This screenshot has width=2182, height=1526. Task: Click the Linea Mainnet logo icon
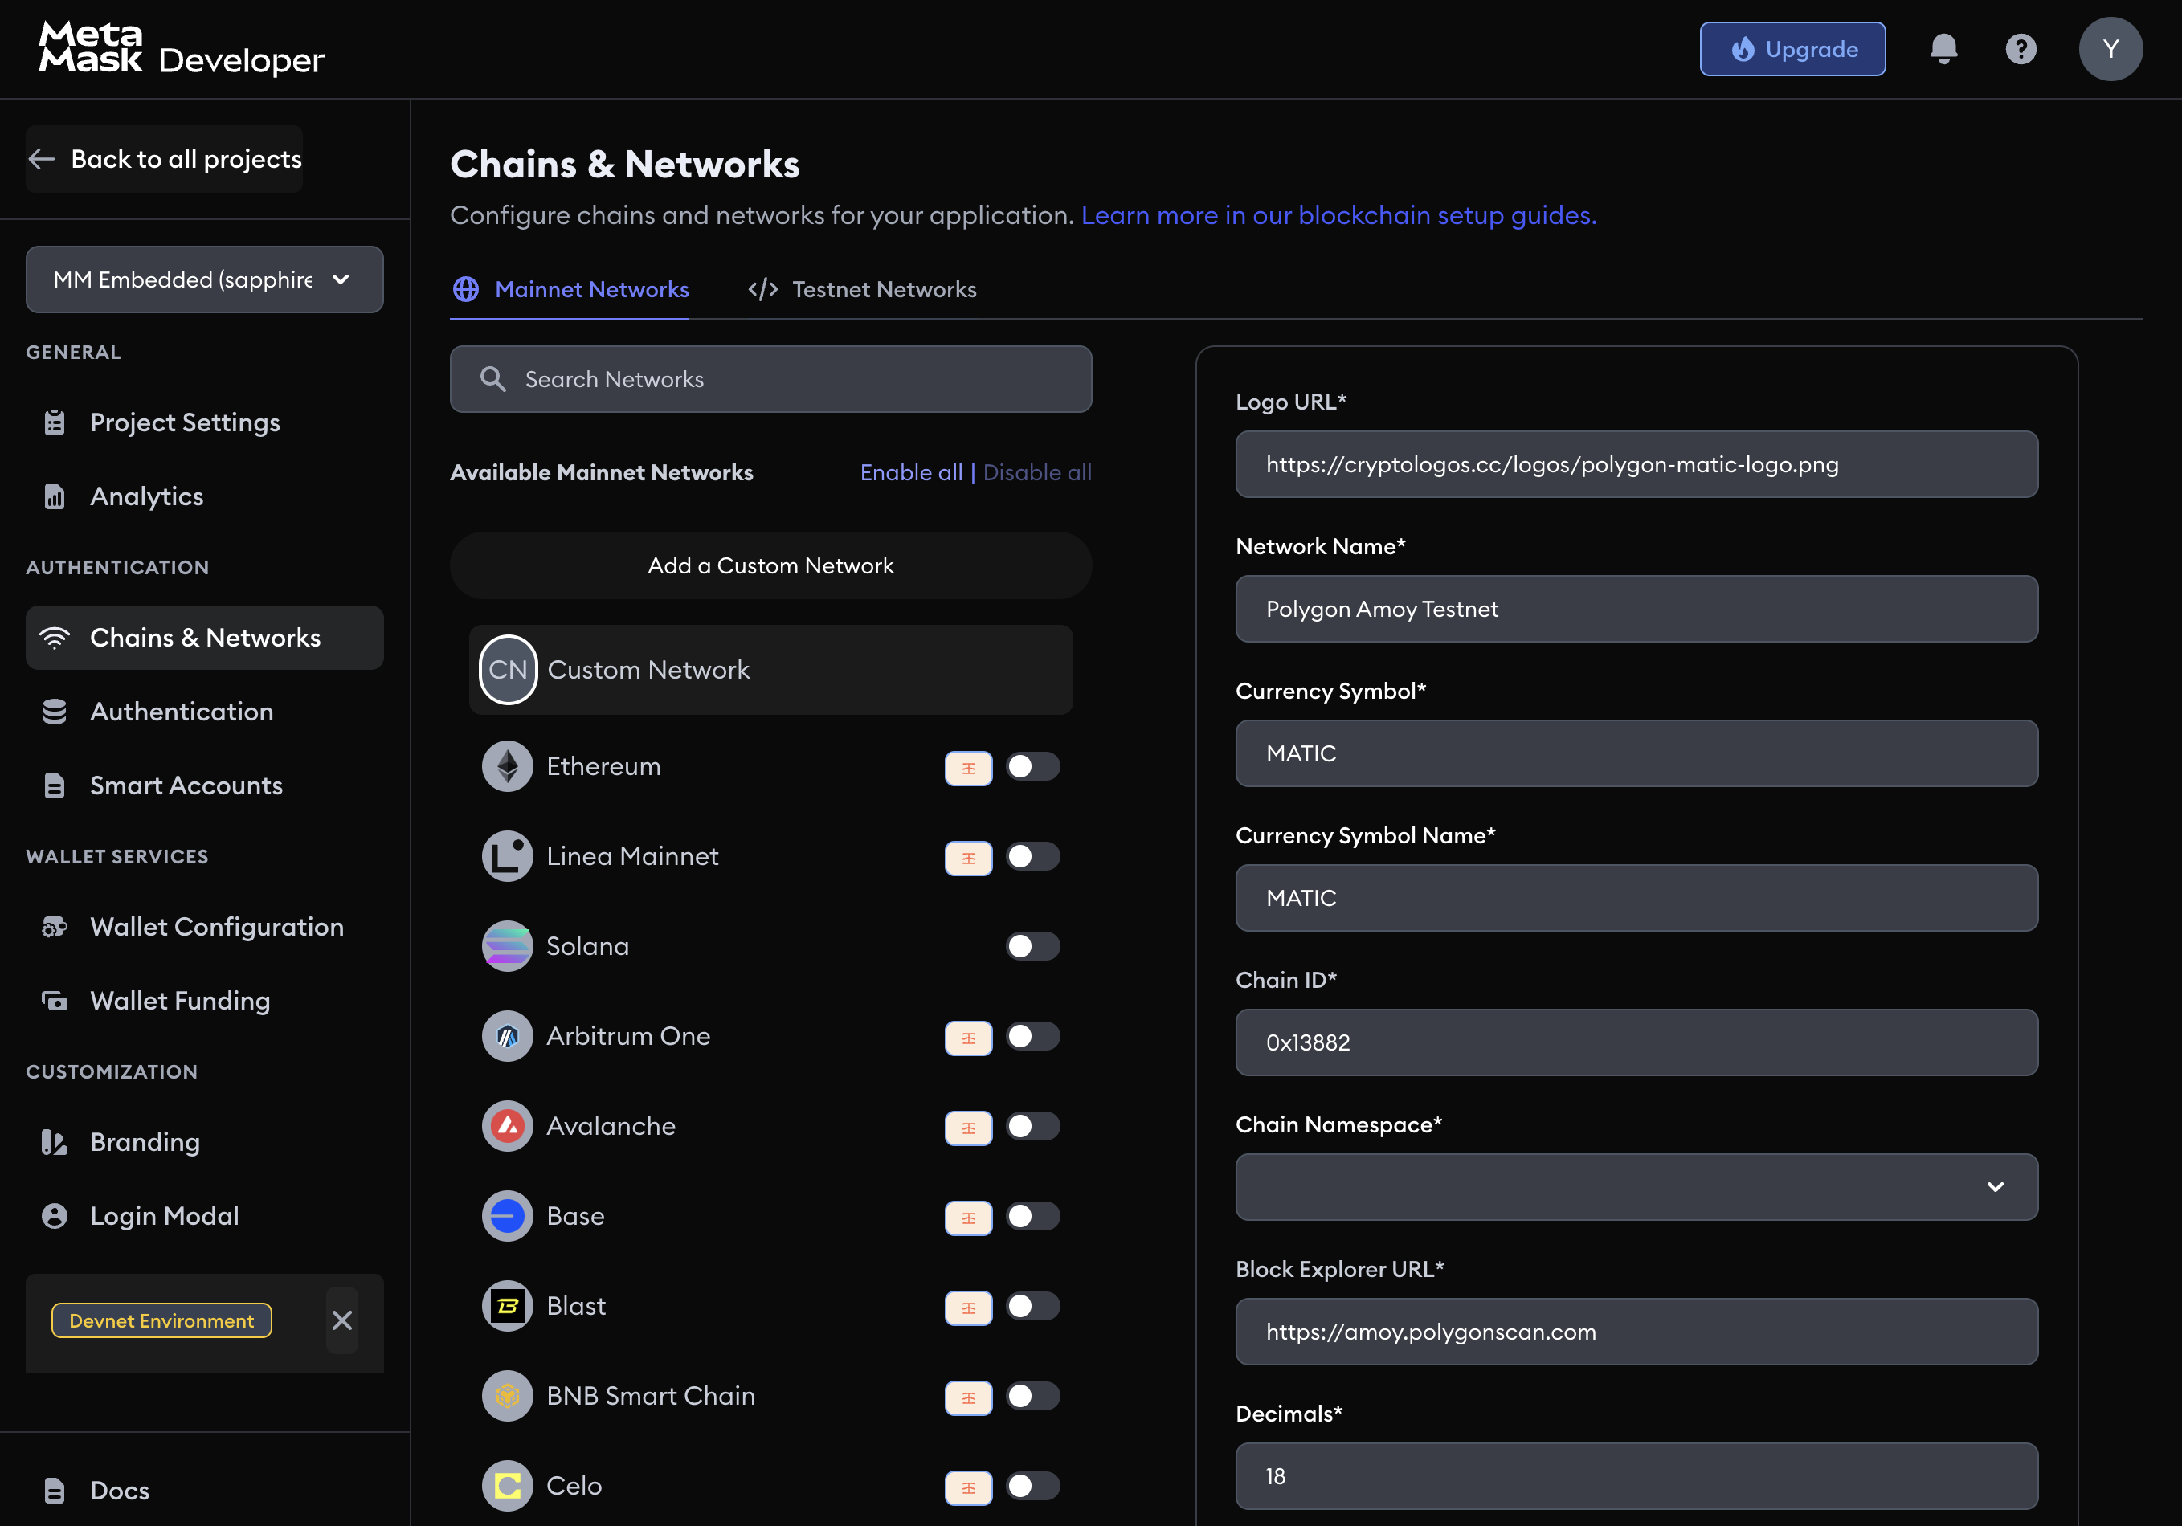[x=508, y=856]
